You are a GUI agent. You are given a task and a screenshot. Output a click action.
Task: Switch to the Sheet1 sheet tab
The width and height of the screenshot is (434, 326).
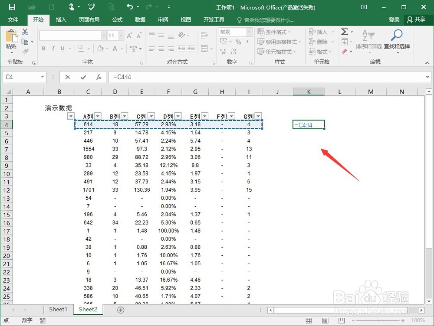pyautogui.click(x=58, y=310)
